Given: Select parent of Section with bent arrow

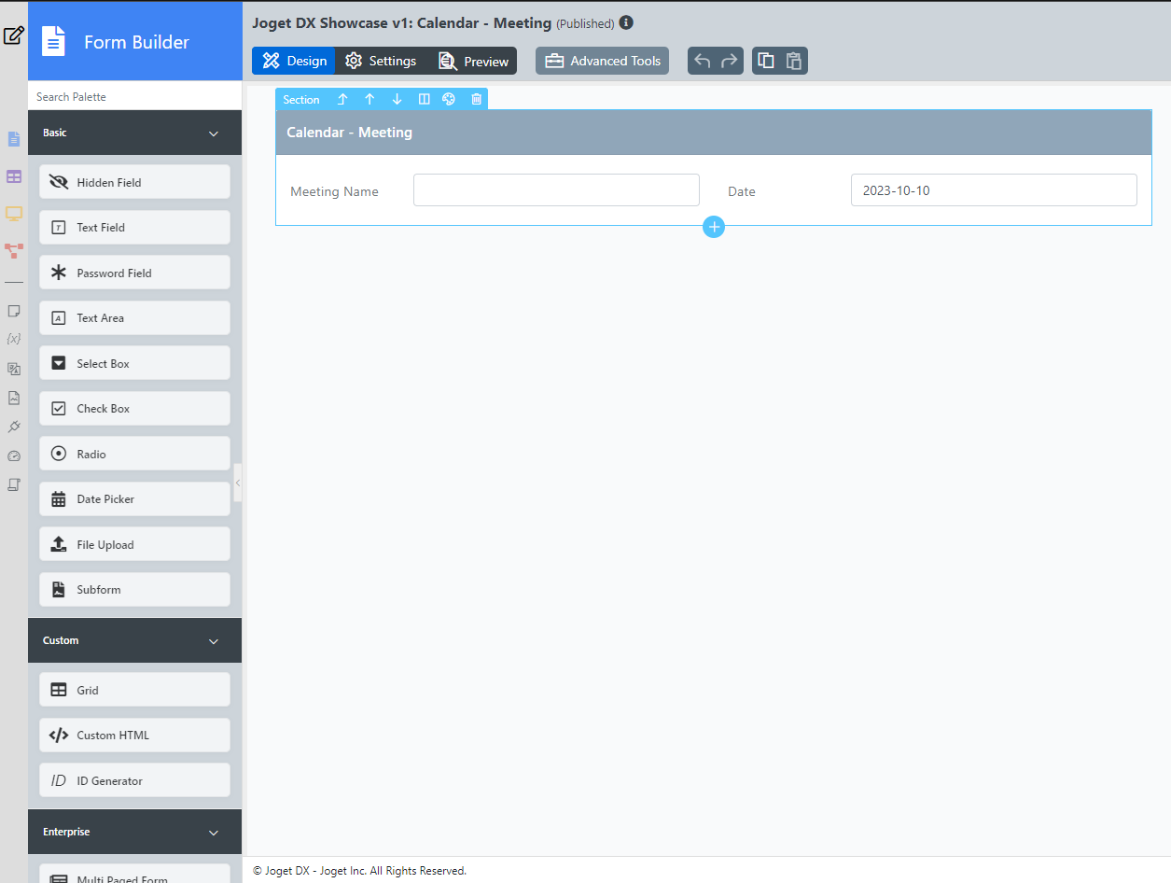Looking at the screenshot, I should tap(342, 99).
